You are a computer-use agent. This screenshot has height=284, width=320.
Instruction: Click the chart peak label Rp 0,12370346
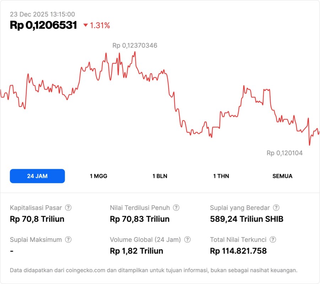[135, 45]
